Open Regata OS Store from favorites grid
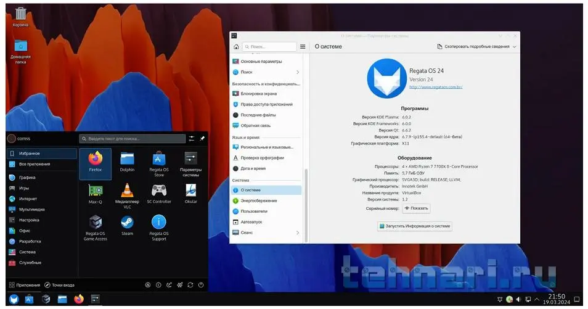The height and width of the screenshot is (309, 588). pyautogui.click(x=159, y=163)
